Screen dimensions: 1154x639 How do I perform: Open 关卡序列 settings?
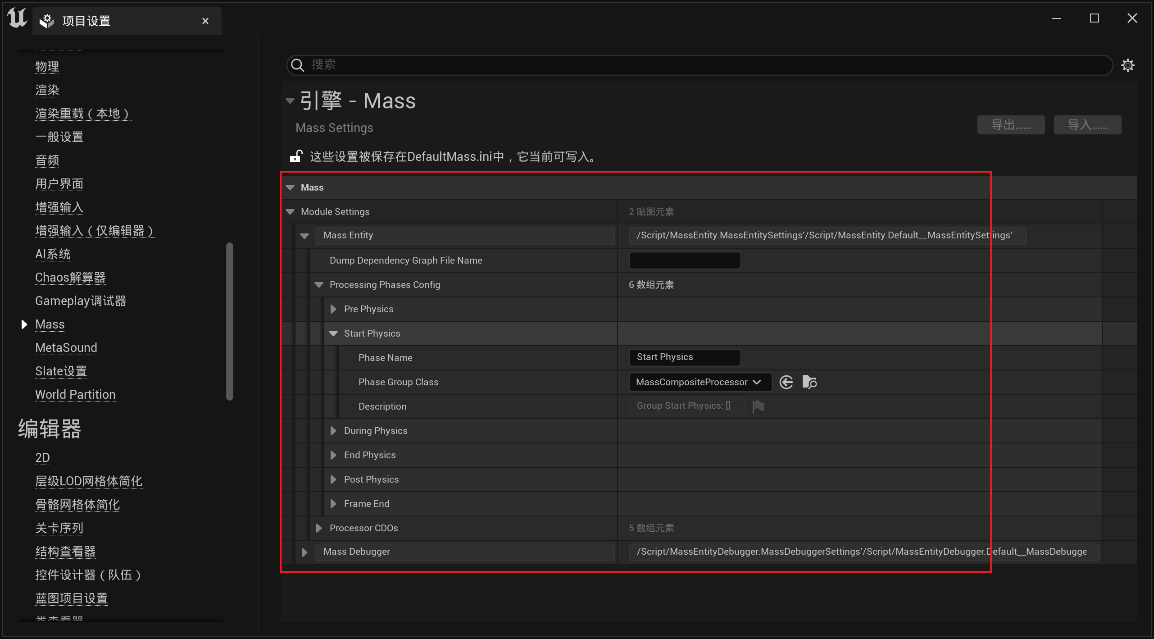coord(59,528)
